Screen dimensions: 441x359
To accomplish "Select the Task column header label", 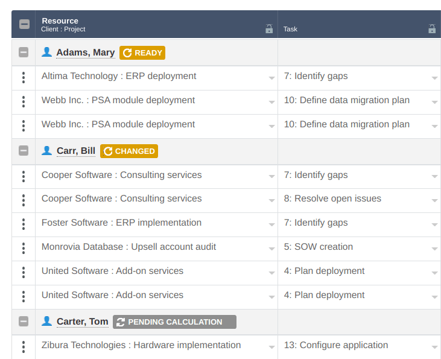I will (290, 29).
